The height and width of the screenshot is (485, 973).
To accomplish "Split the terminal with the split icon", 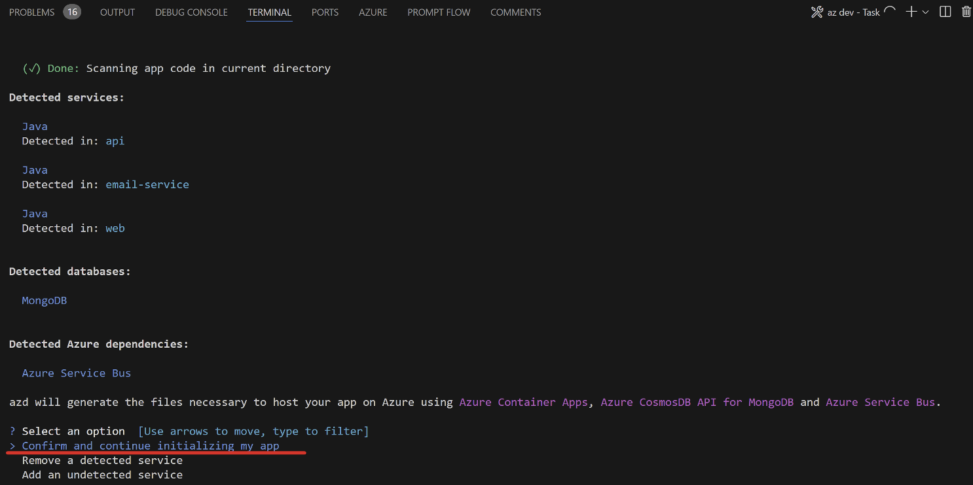I will pos(945,12).
